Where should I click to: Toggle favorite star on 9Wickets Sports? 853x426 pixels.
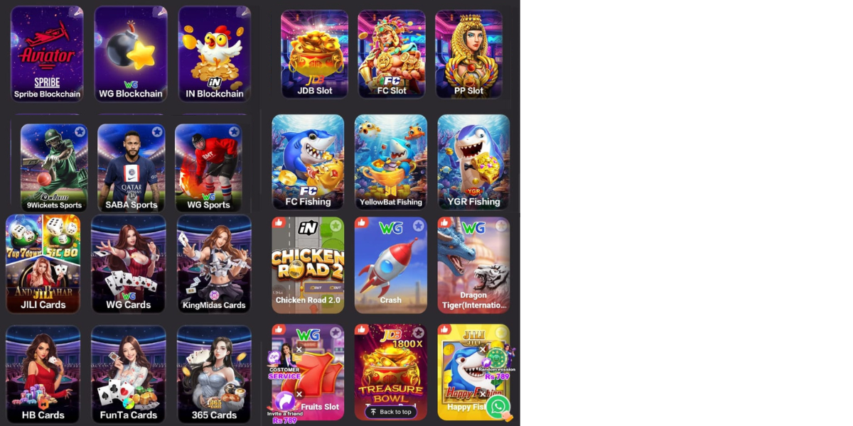[80, 132]
